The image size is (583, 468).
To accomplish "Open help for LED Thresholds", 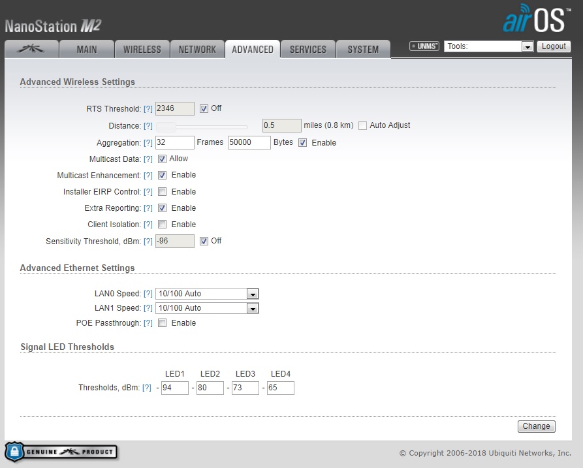I will [x=147, y=388].
